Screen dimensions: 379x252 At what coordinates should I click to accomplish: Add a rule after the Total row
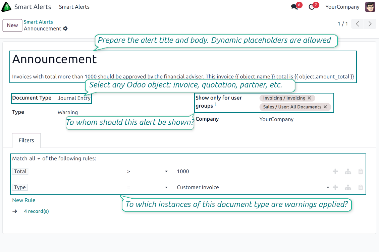[x=335, y=171]
